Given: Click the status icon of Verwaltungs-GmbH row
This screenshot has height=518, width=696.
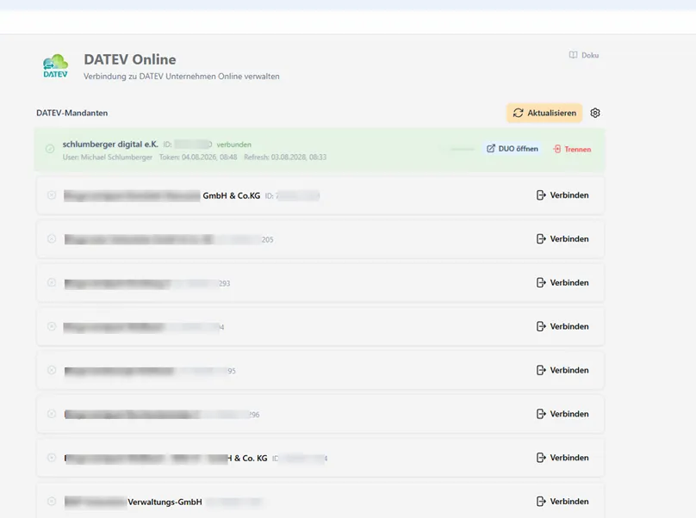Looking at the screenshot, I should 52,501.
